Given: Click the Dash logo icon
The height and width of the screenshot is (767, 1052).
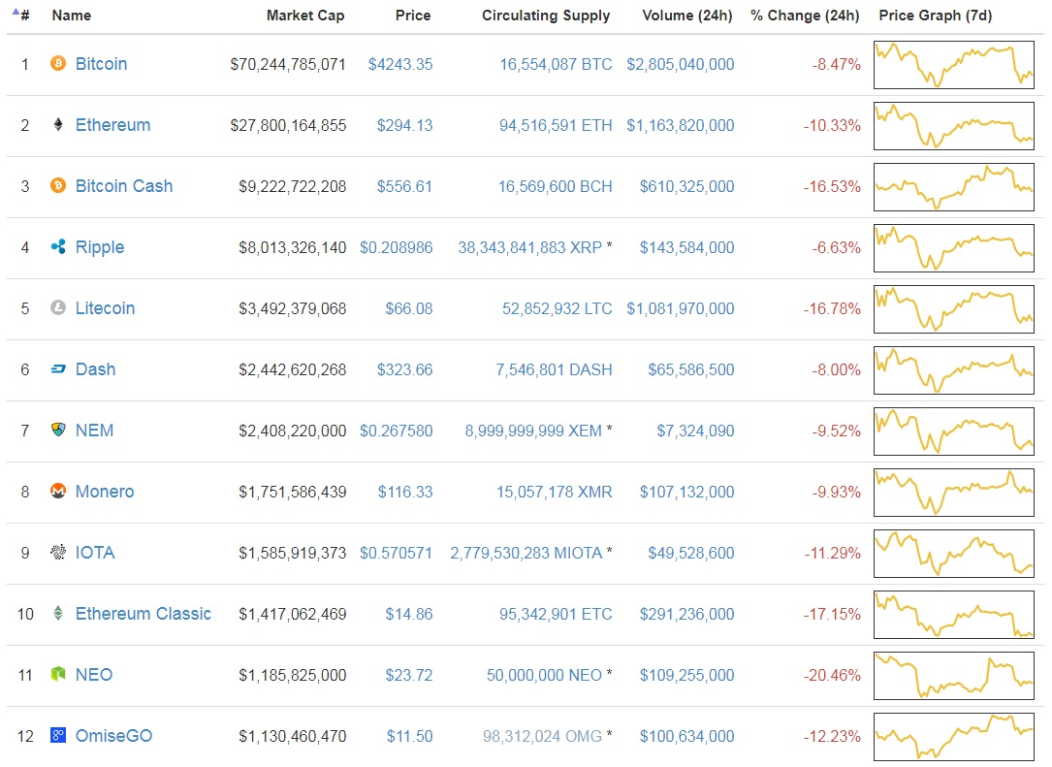Looking at the screenshot, I should (58, 369).
